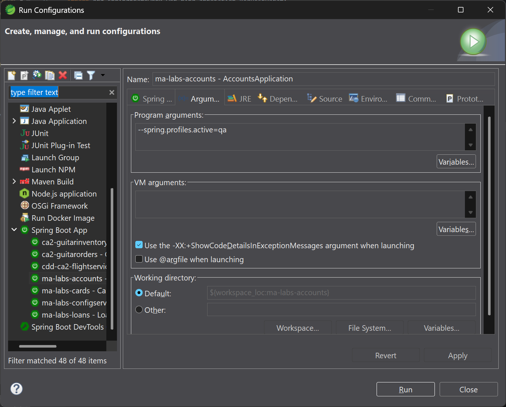Viewport: 506px width, 407px height.
Task: Click into the type filter text box
Action: (59, 92)
